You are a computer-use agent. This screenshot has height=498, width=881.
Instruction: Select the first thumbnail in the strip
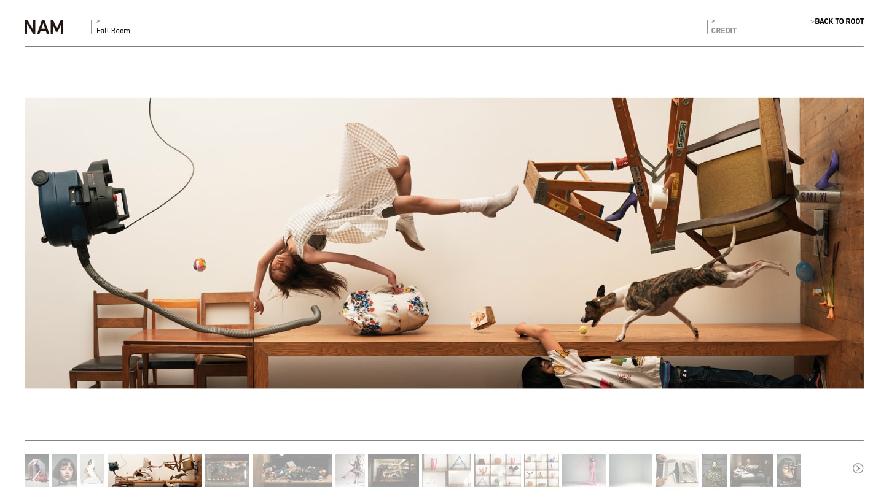coord(37,470)
